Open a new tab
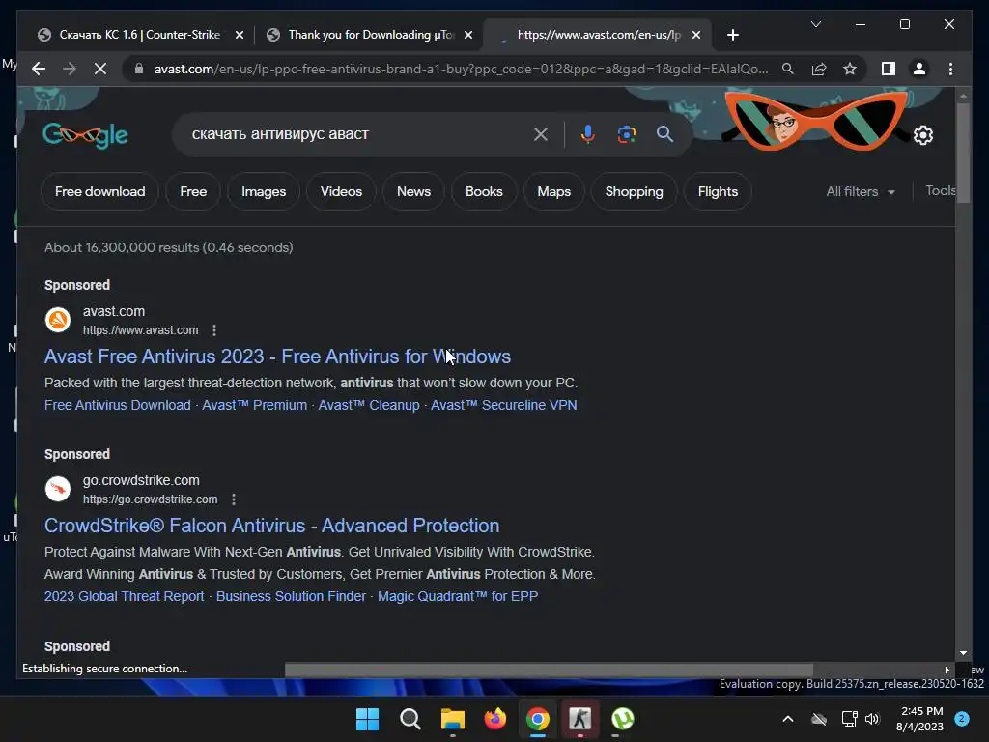The height and width of the screenshot is (742, 989). [x=733, y=35]
